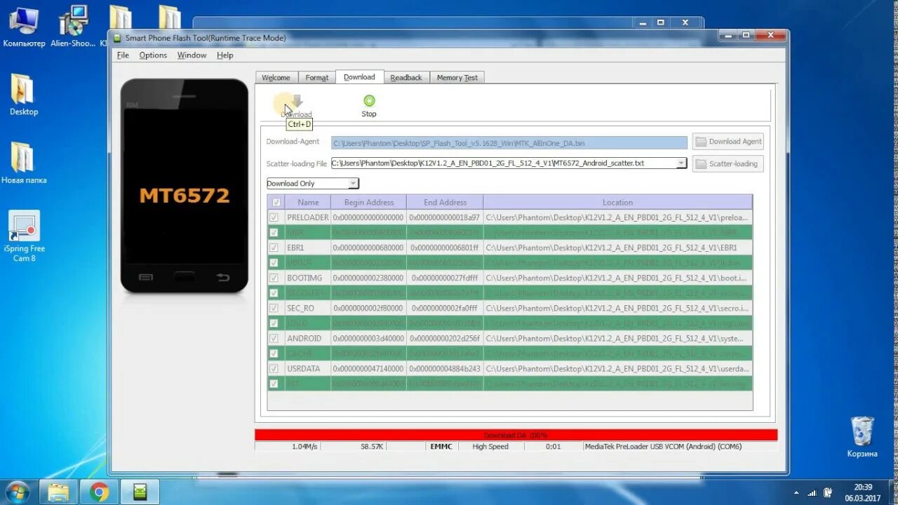
Task: Click the Smart Phone Flash Tool title icon
Action: tap(117, 38)
